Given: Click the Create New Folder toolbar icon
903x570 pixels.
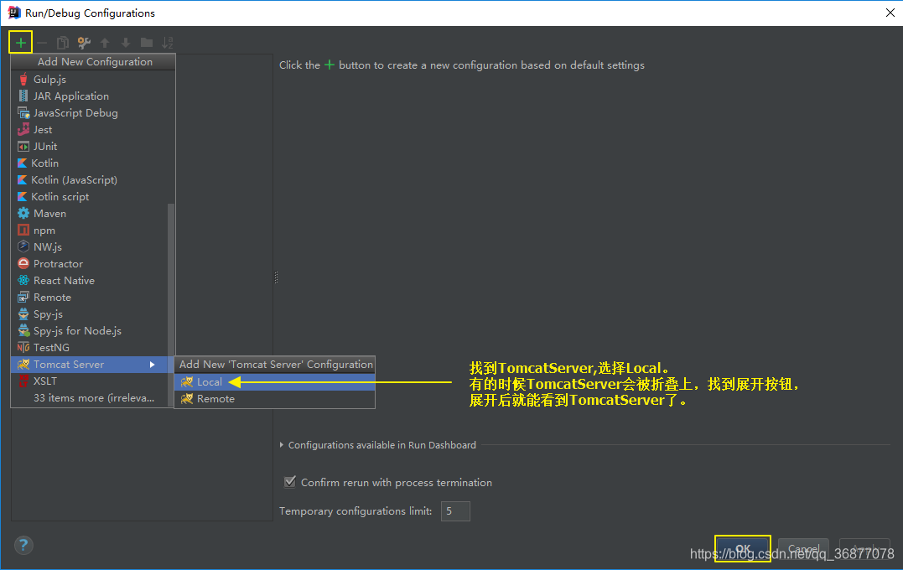Looking at the screenshot, I should coord(147,43).
